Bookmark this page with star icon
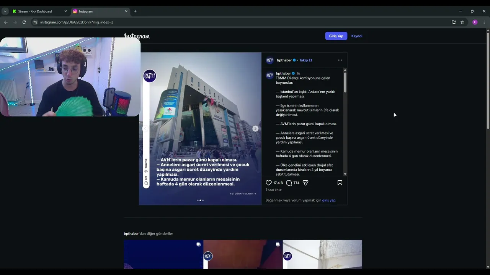490x275 pixels. [x=462, y=22]
